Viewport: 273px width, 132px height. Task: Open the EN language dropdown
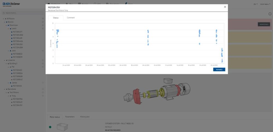tap(256, 4)
